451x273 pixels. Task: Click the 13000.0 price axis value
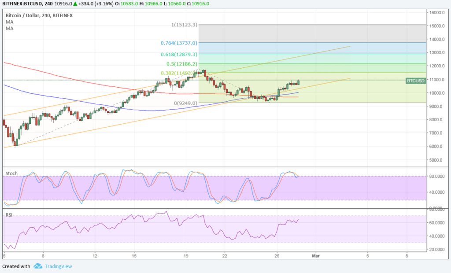pyautogui.click(x=437, y=53)
